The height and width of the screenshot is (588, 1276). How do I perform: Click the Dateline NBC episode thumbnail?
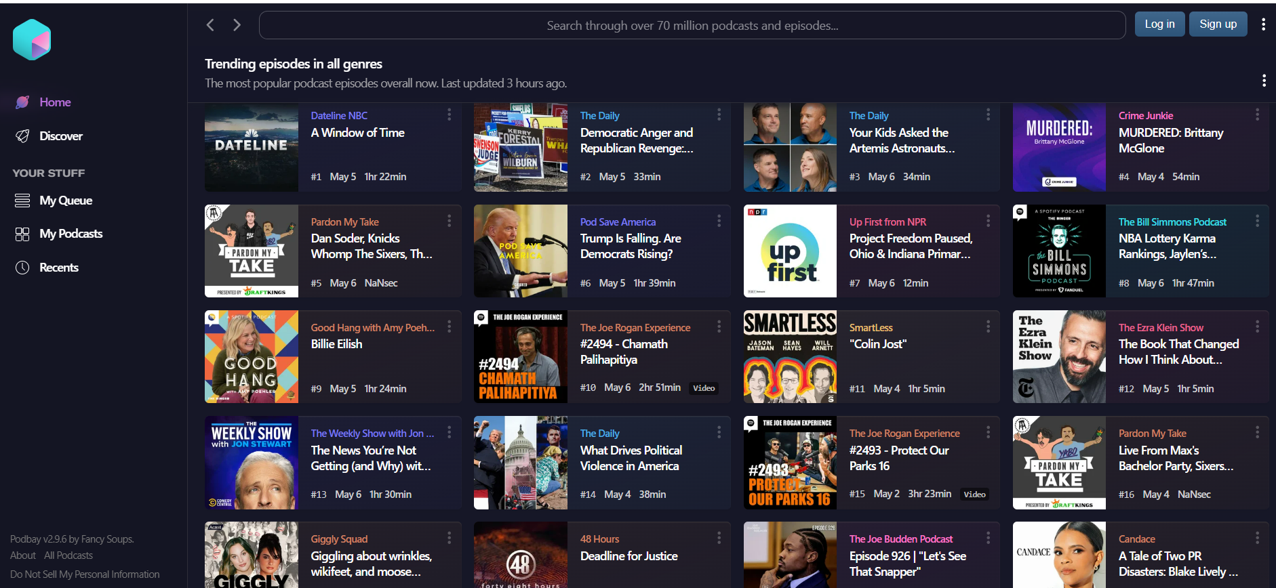point(252,147)
